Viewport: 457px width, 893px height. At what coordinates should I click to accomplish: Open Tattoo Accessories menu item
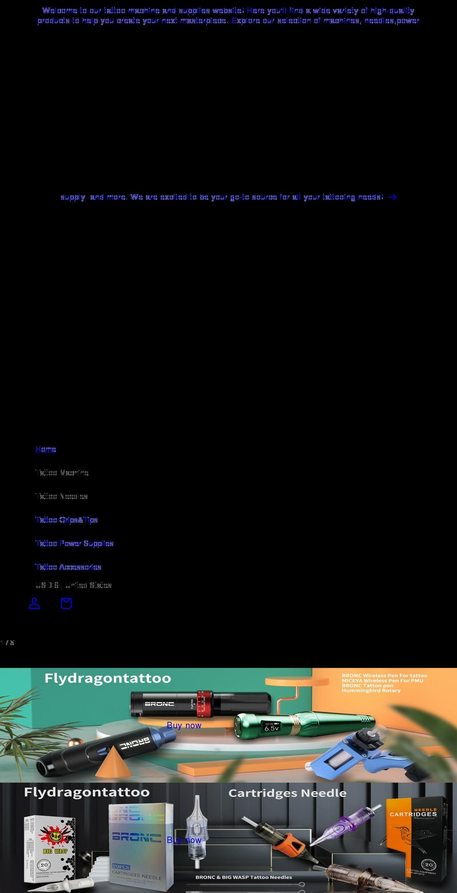pos(68,567)
